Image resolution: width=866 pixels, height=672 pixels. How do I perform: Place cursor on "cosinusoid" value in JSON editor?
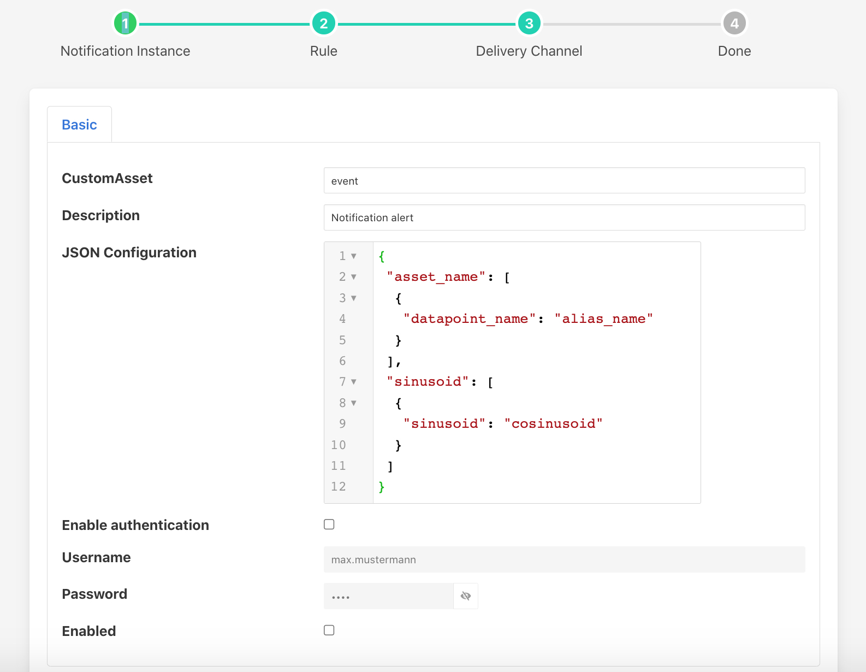click(x=553, y=424)
